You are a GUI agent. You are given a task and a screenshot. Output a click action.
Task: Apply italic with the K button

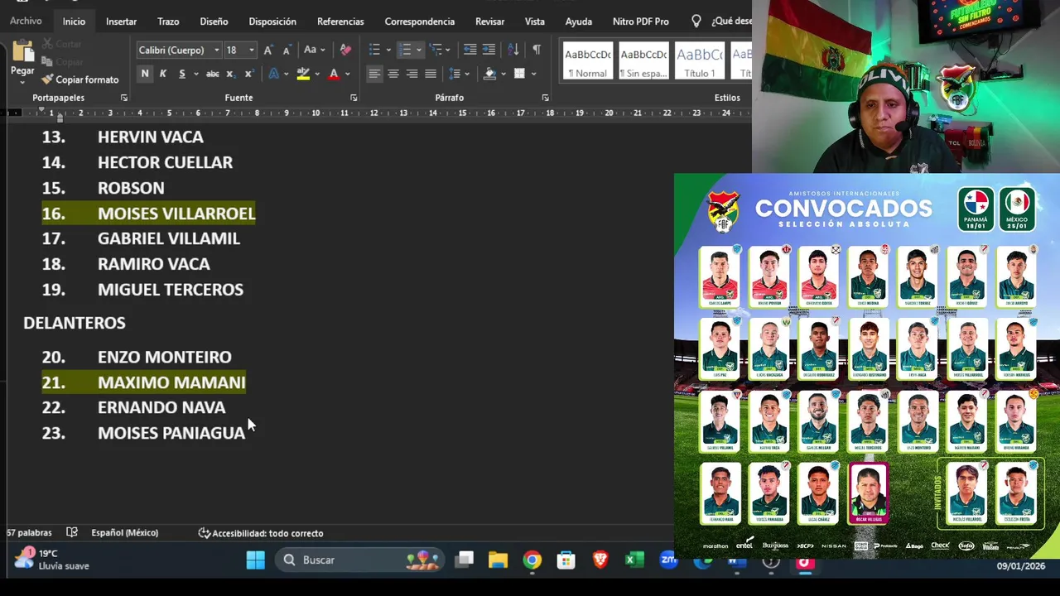(162, 74)
